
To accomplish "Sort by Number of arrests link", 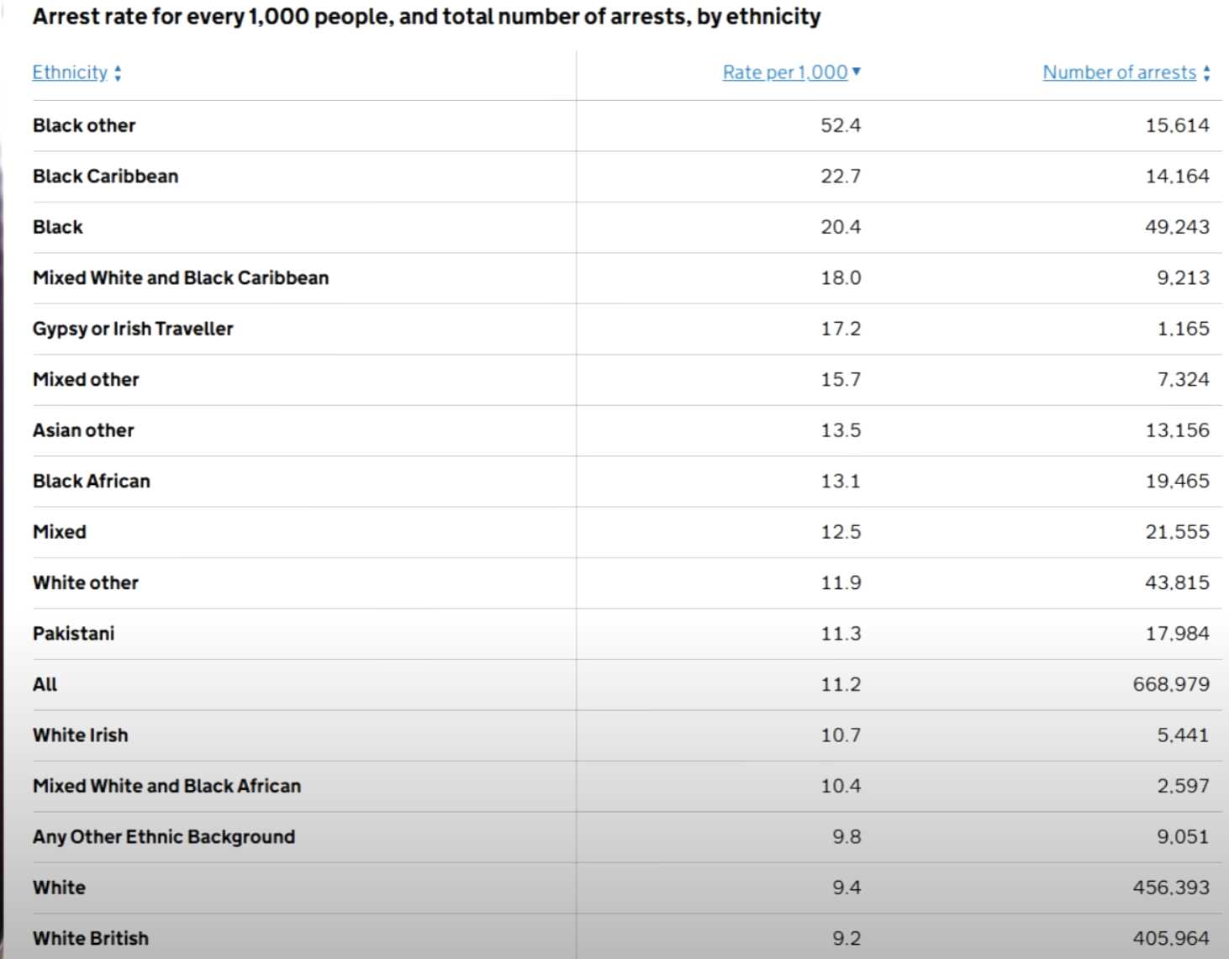I will pyautogui.click(x=1120, y=72).
